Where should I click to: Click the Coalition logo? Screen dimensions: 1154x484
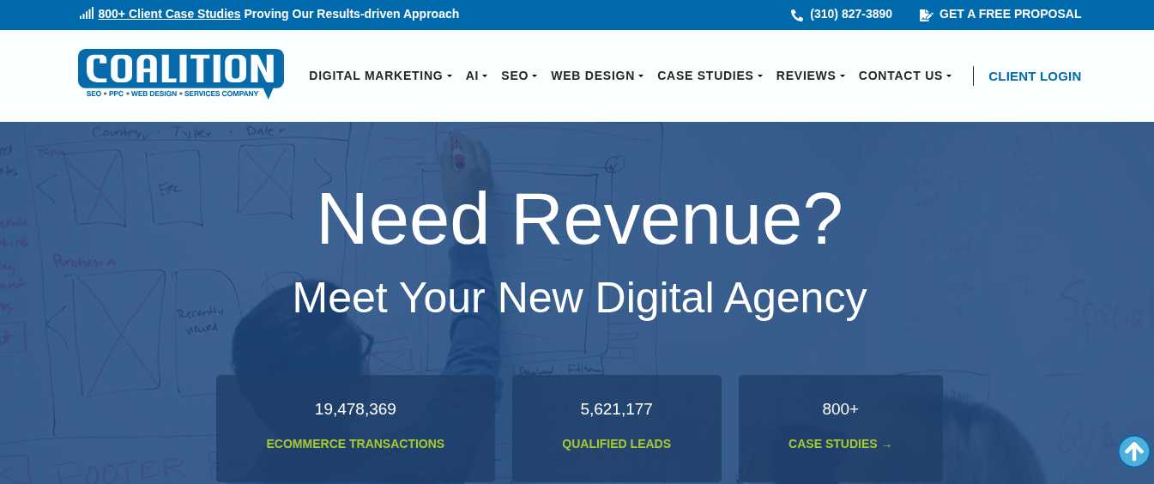coord(180,74)
